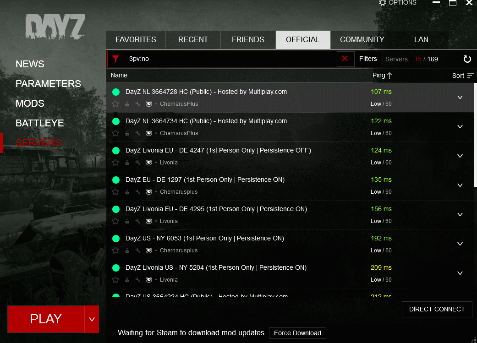Image resolution: width=477 pixels, height=343 pixels.
Task: Open the BattlEye section
Action: click(39, 123)
